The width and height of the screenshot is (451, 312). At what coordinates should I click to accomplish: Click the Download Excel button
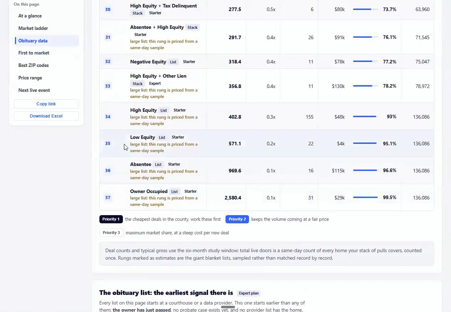(46, 116)
